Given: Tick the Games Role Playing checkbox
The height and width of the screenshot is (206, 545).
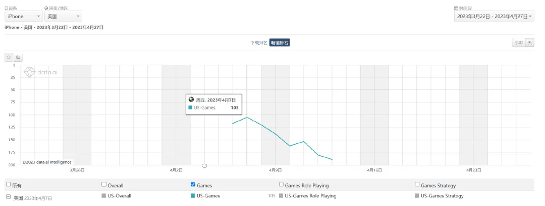Looking at the screenshot, I should tap(281, 185).
